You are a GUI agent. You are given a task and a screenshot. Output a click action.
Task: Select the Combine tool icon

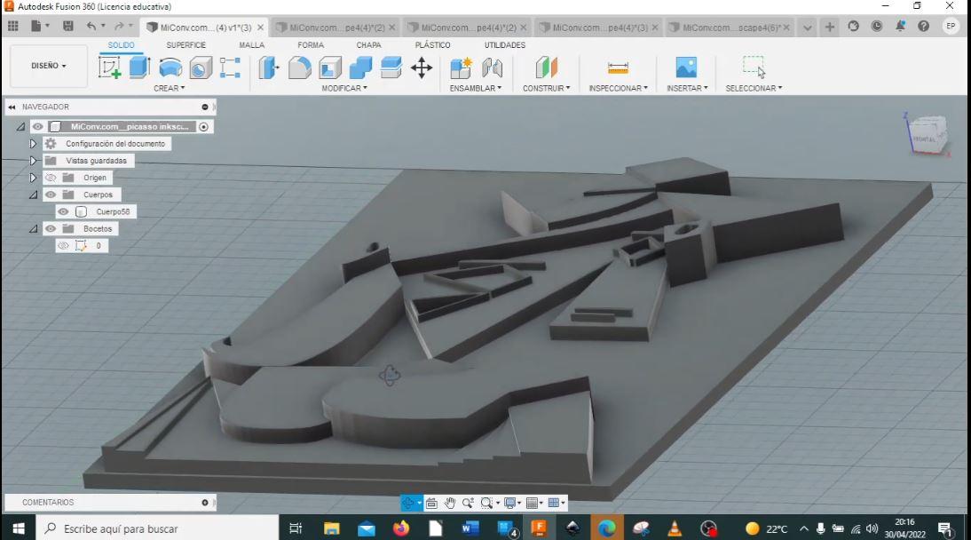360,67
